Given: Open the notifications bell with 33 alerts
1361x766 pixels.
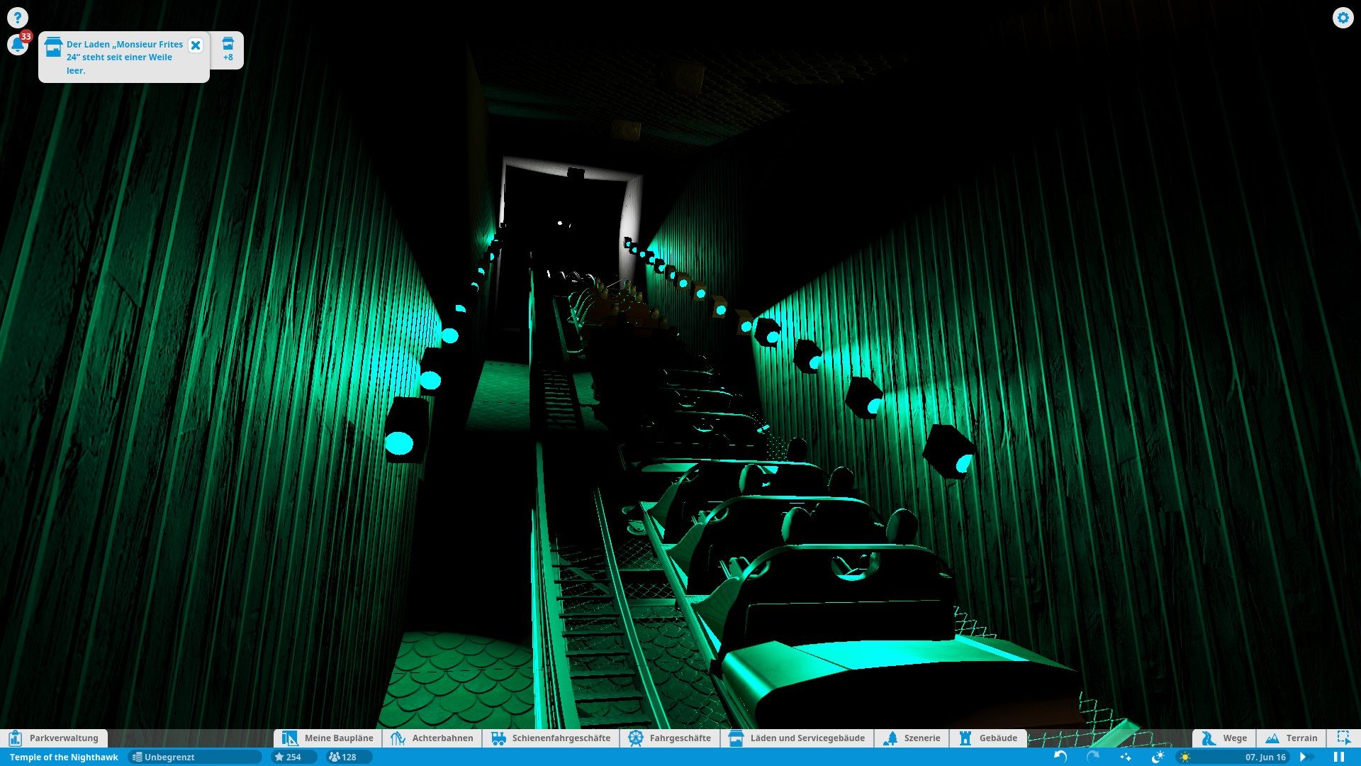Looking at the screenshot, I should pos(17,45).
